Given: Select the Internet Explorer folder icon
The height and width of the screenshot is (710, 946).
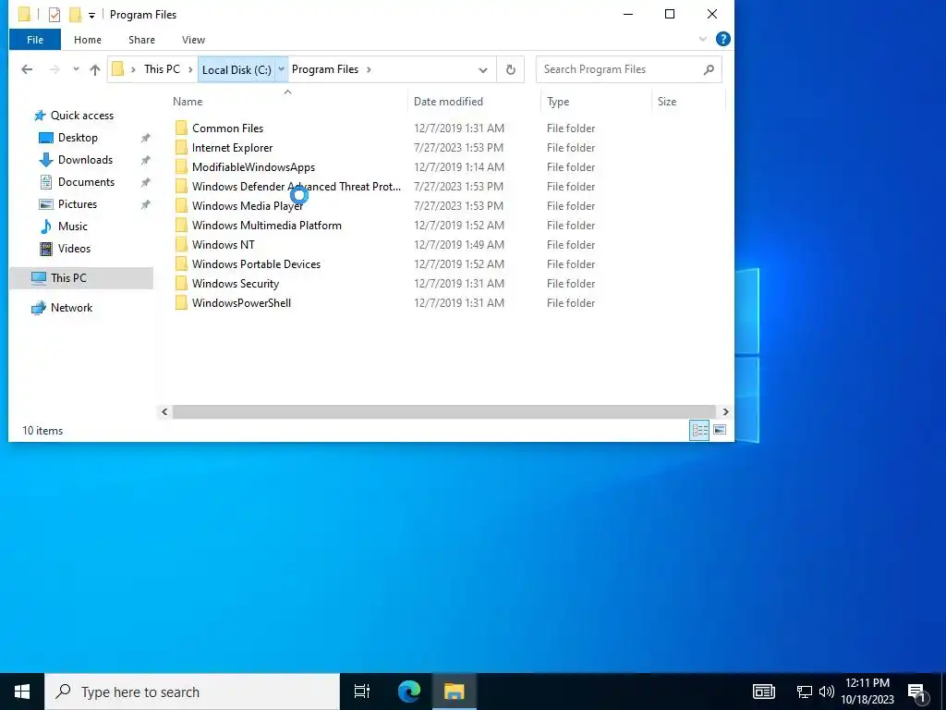Looking at the screenshot, I should [x=181, y=147].
